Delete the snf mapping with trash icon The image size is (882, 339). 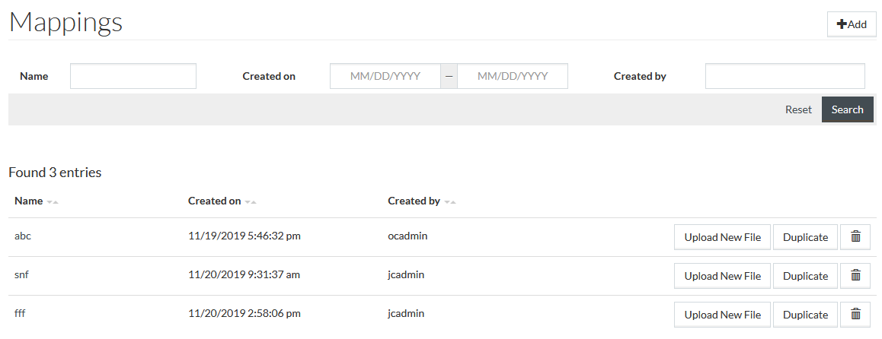855,276
